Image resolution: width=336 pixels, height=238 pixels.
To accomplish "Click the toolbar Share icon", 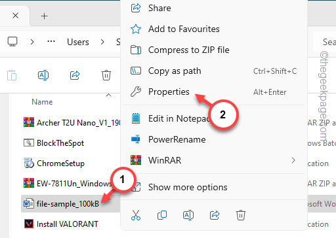I will tap(75, 75).
